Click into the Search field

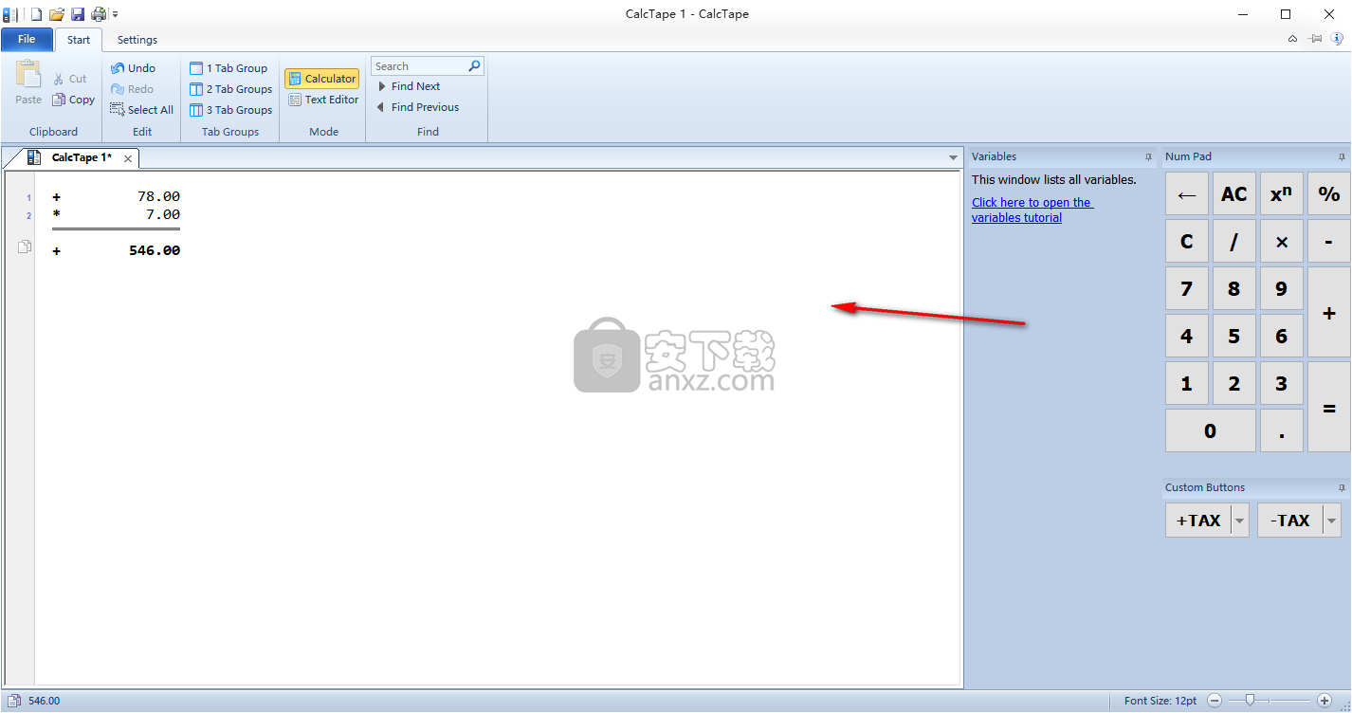(418, 66)
